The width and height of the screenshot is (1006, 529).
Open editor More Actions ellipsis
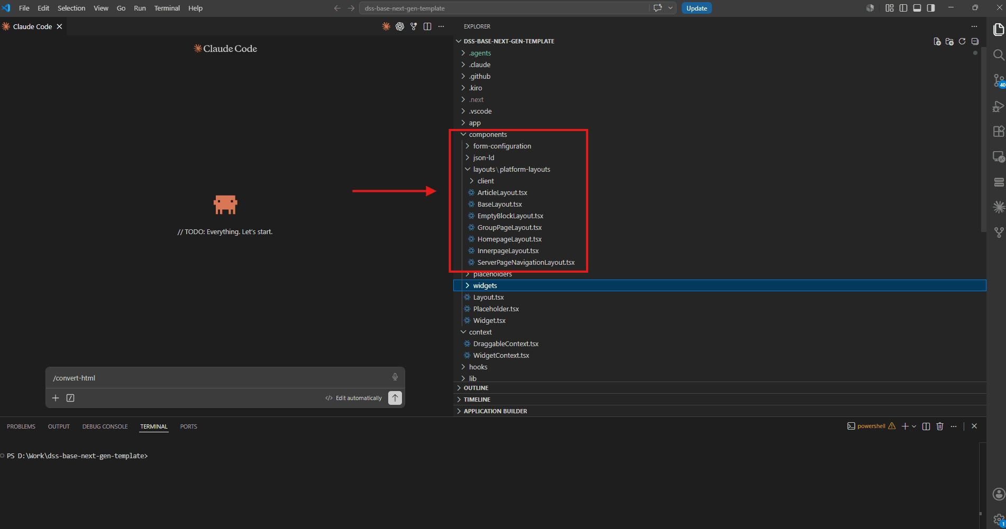coord(441,26)
